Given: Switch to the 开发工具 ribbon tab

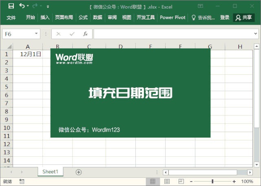Looking at the screenshot, I should click(x=146, y=18).
